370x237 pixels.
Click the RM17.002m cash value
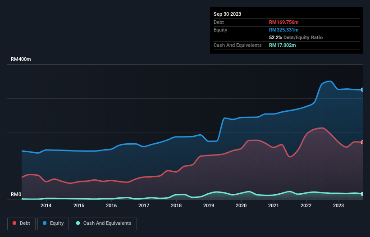point(282,45)
